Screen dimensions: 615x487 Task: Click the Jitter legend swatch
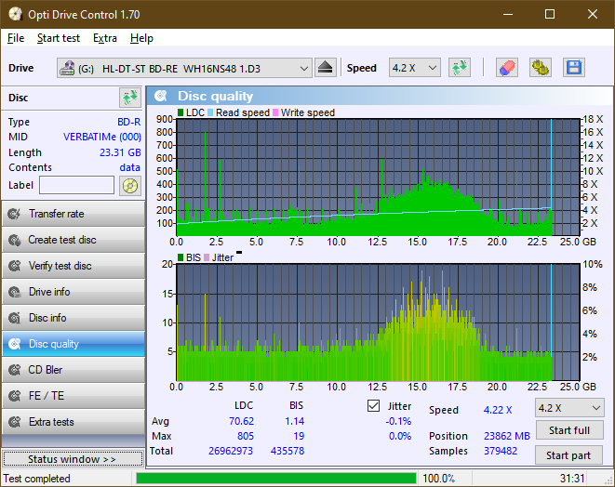[x=207, y=257]
